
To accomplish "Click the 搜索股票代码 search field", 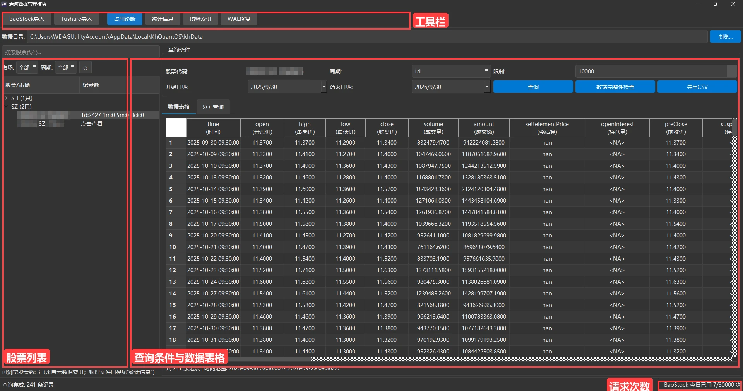I will (x=81, y=52).
